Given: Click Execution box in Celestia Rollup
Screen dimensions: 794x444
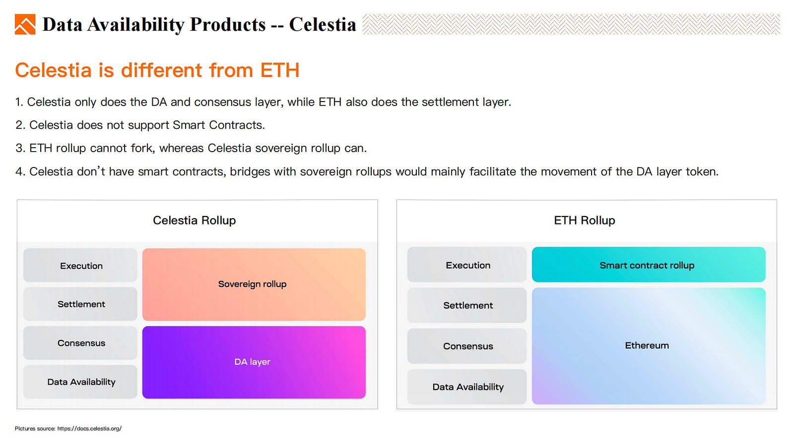Looking at the screenshot, I should (x=80, y=266).
